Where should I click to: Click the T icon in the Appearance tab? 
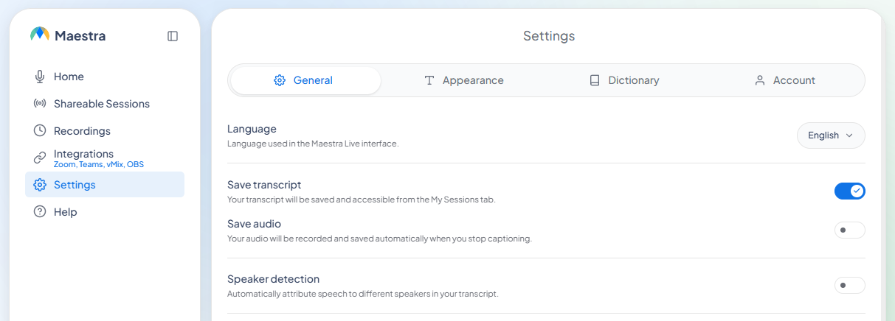(429, 80)
